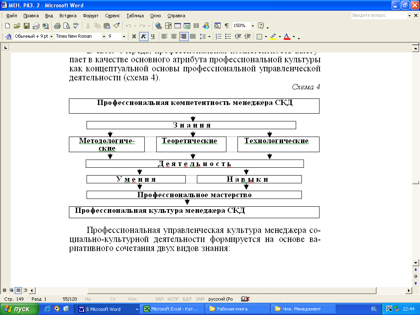Toggle italic formatting К
Image resolution: width=420 pixels, height=315 pixels.
tap(144, 37)
